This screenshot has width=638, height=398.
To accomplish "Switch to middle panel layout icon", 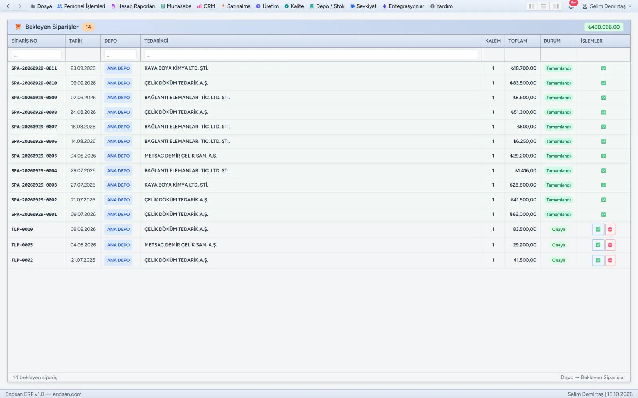I will tap(543, 6).
